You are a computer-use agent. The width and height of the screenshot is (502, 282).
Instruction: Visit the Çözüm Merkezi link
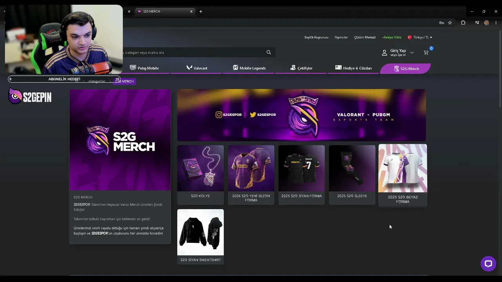[x=365, y=37]
